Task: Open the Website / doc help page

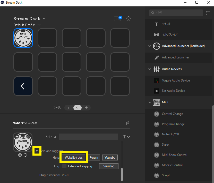Action: point(74,157)
